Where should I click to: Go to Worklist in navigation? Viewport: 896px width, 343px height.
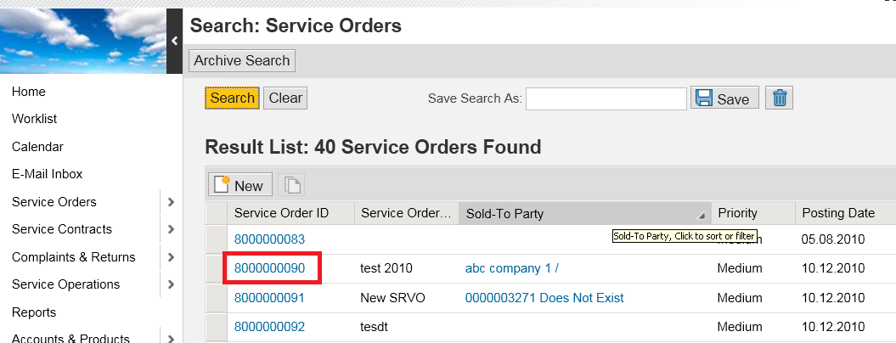tap(35, 119)
